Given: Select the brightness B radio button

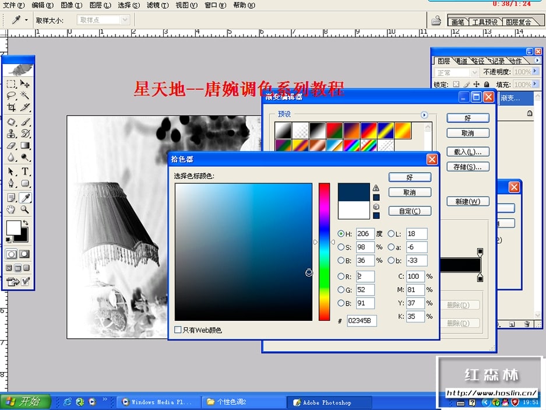Looking at the screenshot, I should coord(341,261).
